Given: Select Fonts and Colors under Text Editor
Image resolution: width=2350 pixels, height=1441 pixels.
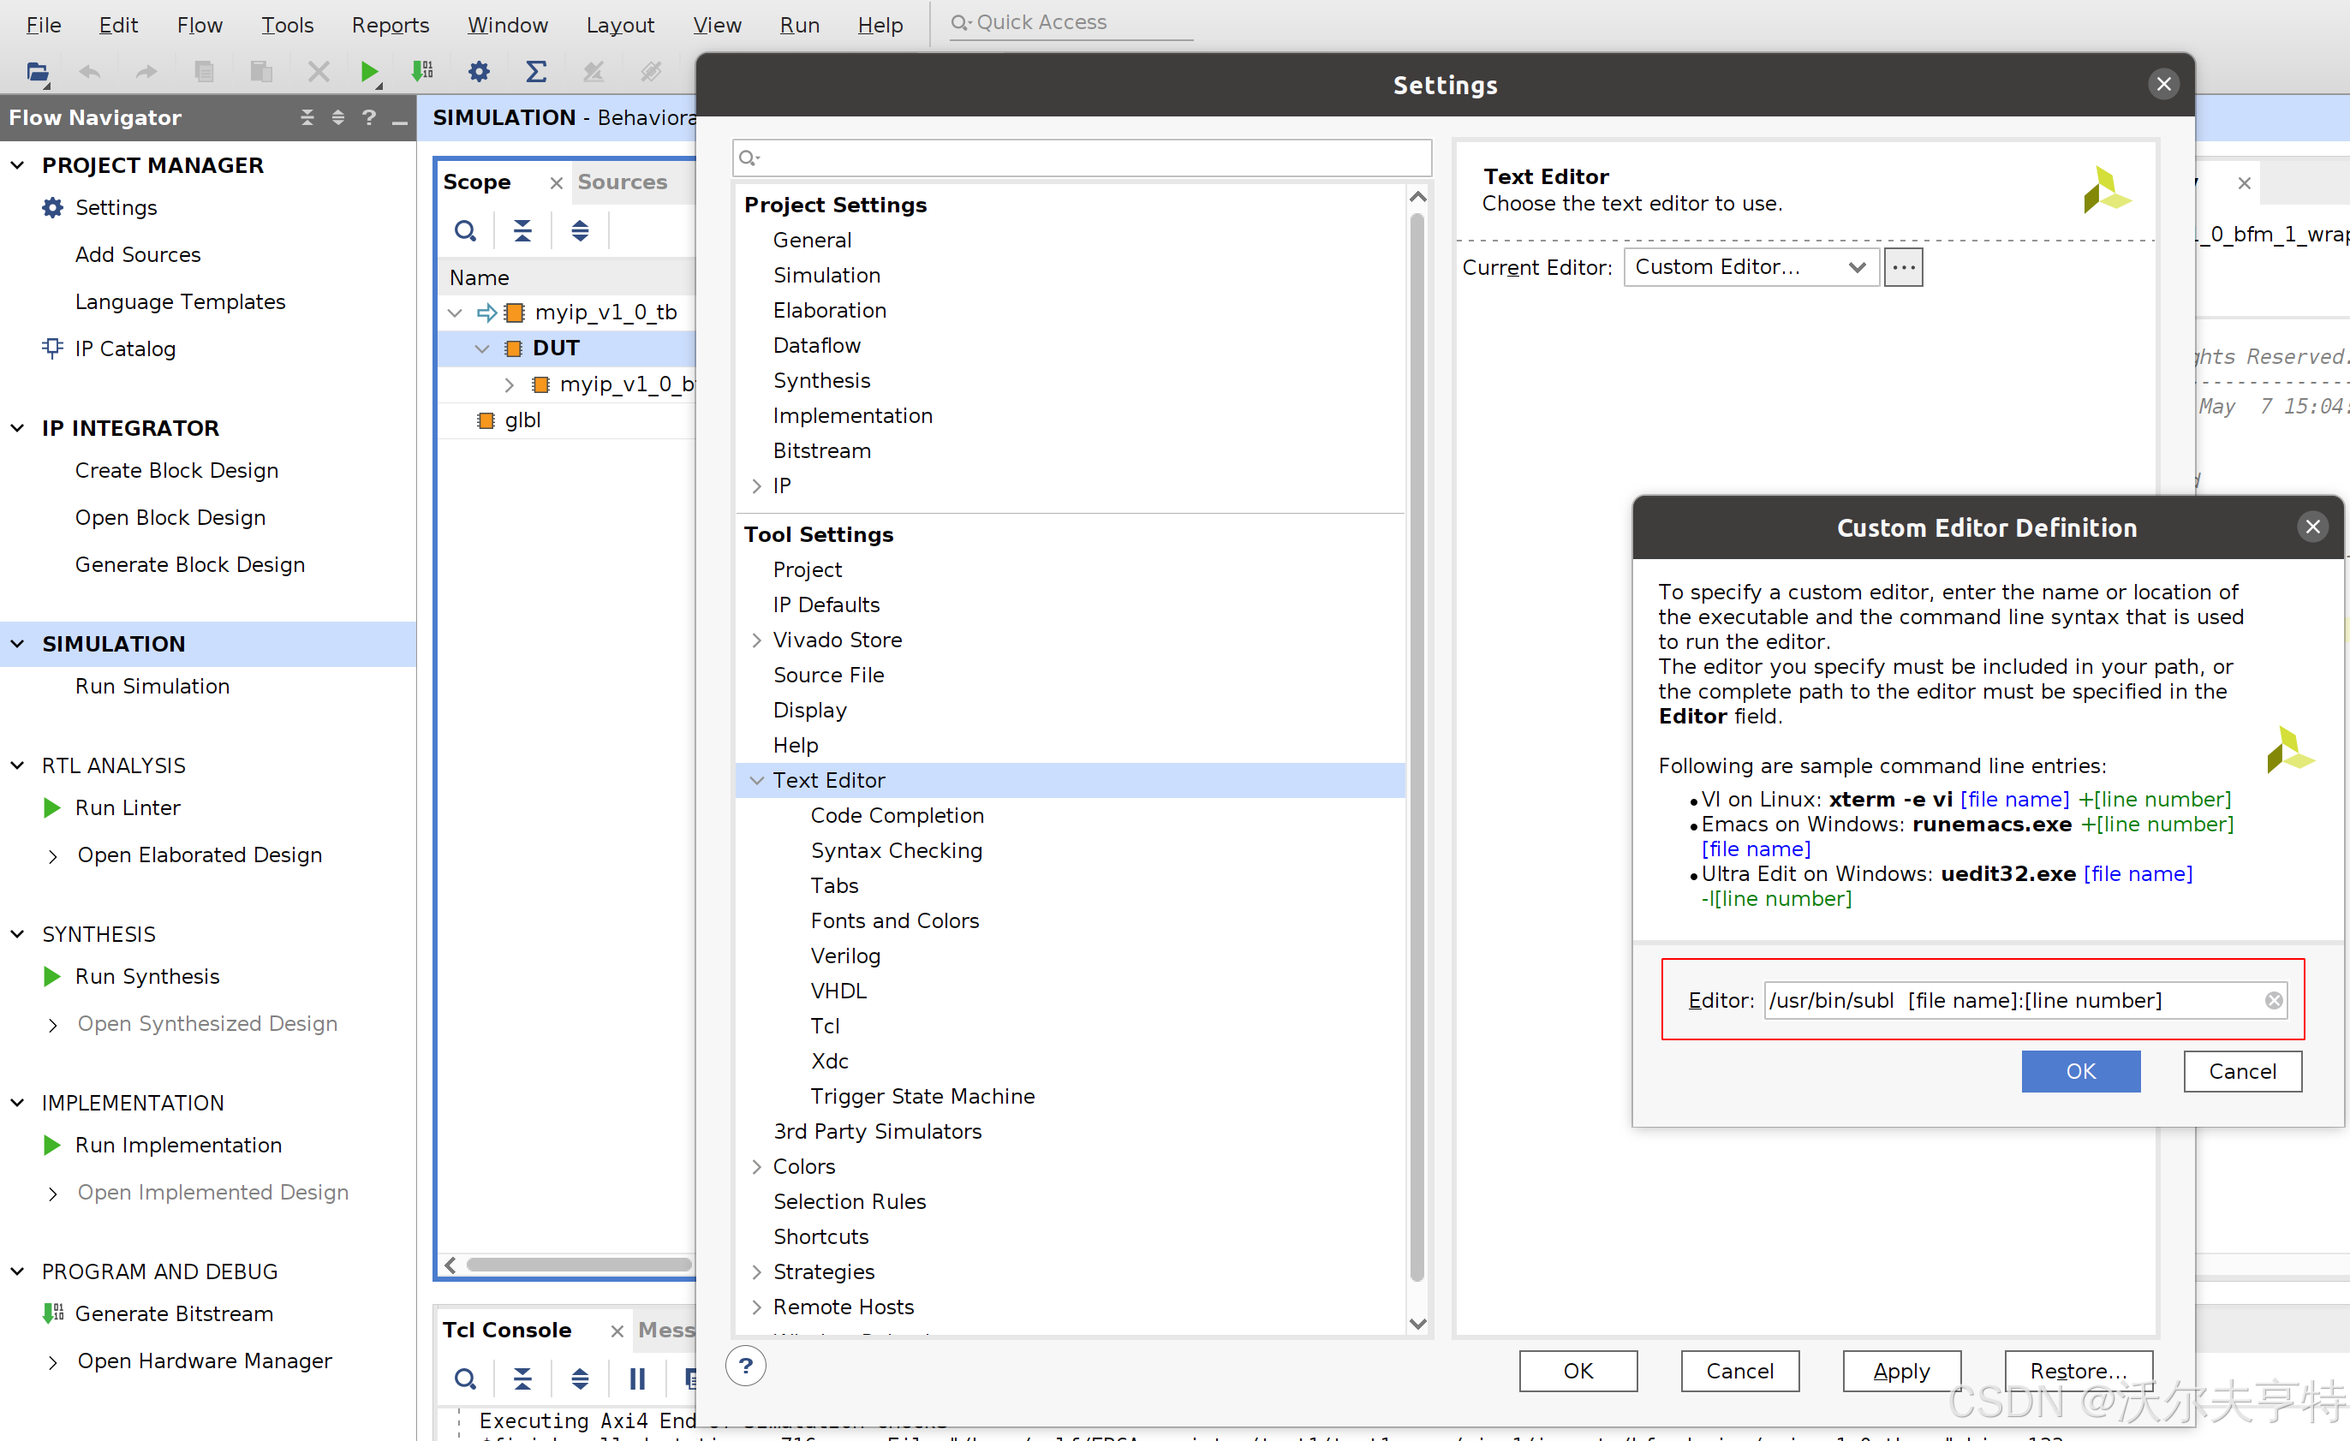Looking at the screenshot, I should pos(893,920).
